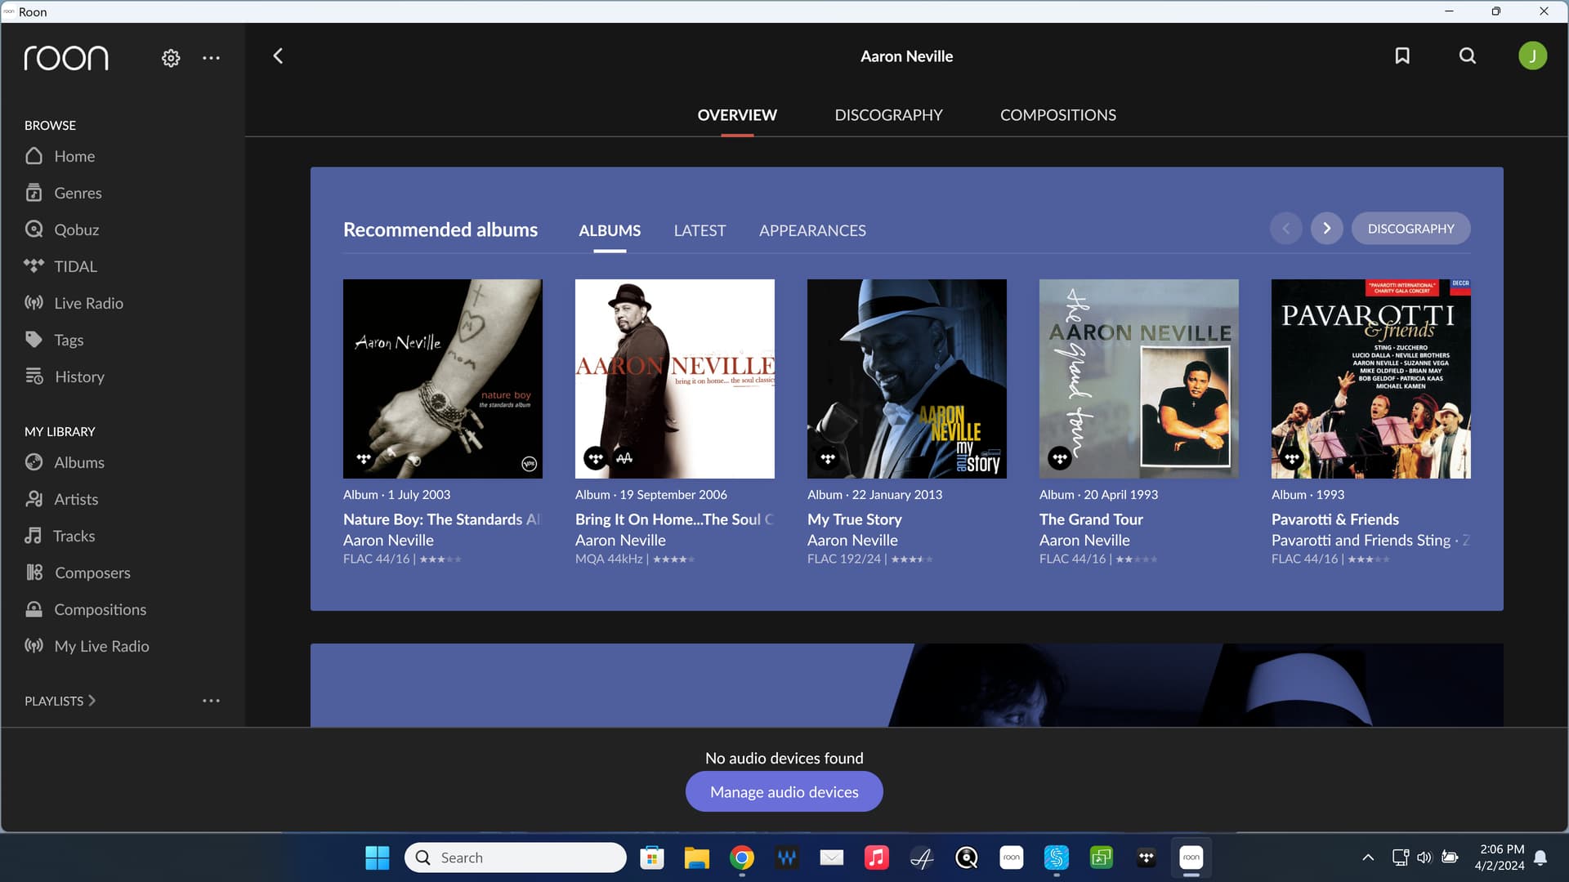Open Apple Music from the taskbar

click(x=876, y=857)
